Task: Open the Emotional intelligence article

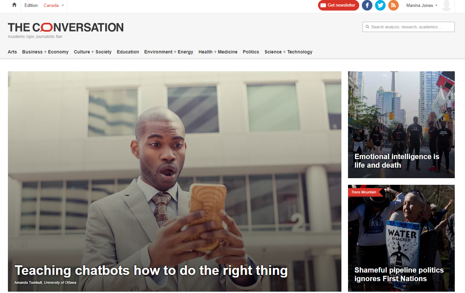Action: point(396,161)
